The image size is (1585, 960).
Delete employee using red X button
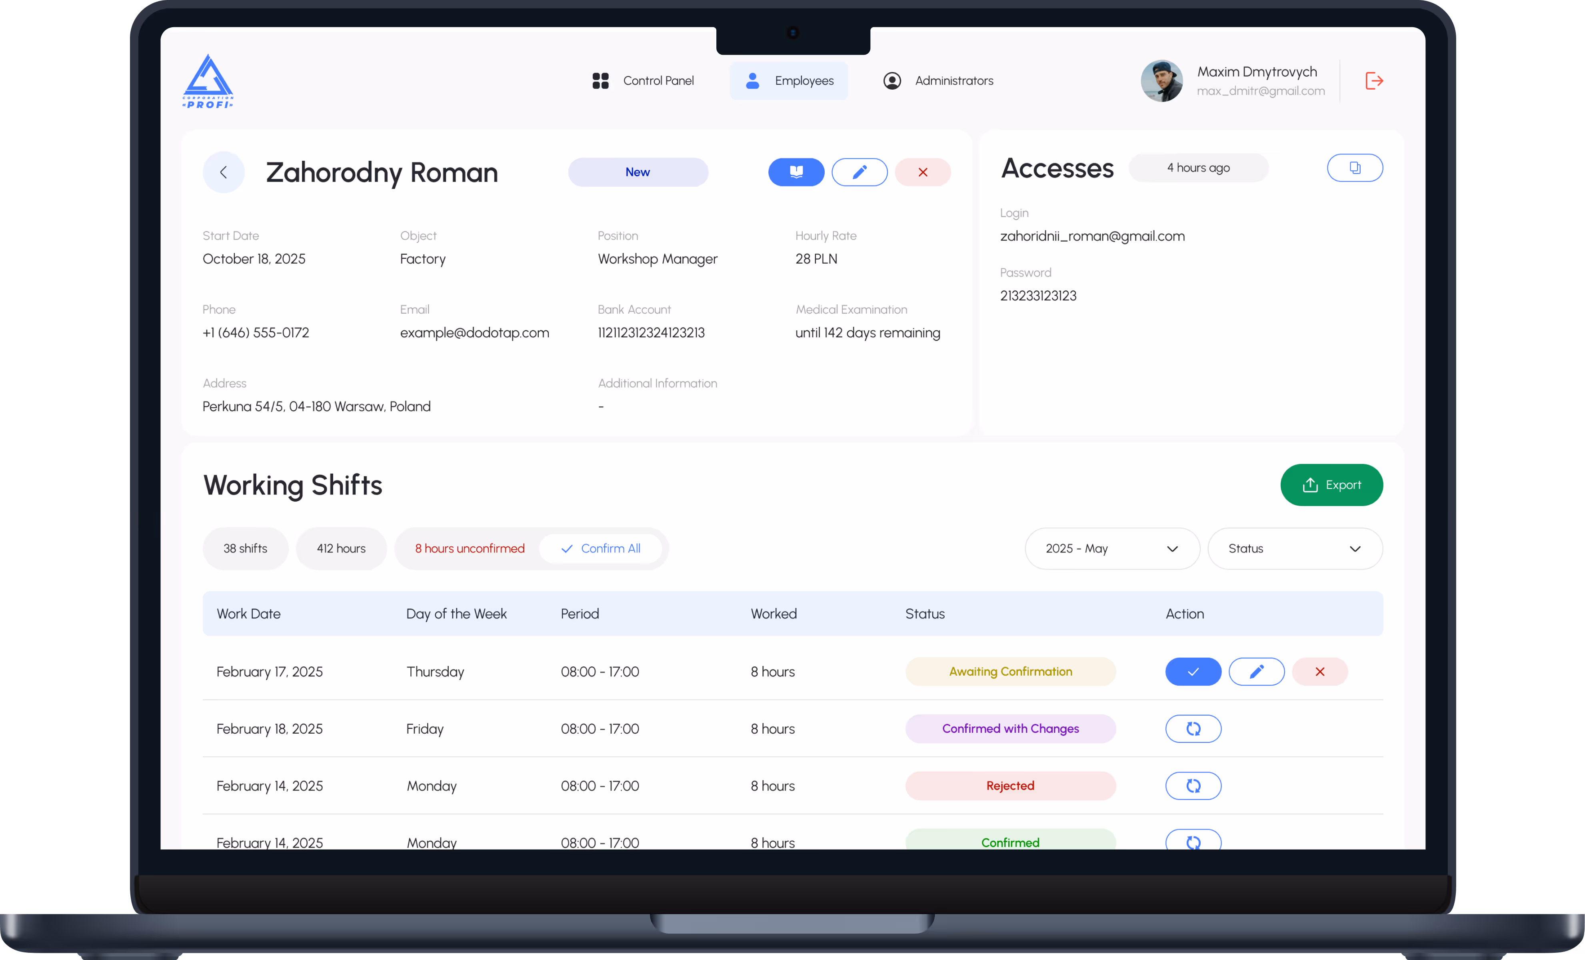pos(922,172)
